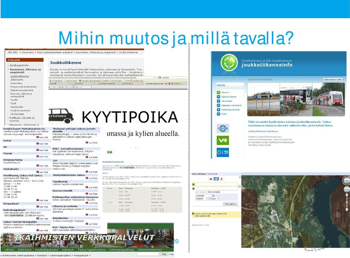Click the blue HSL HRT logo
The width and height of the screenshot is (350, 258).
(222, 152)
